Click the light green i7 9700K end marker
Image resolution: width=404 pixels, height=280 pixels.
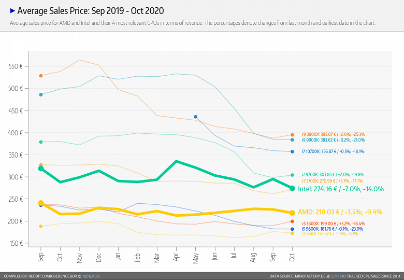tap(292, 175)
